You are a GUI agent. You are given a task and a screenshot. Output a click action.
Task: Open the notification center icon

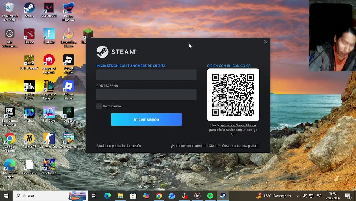[348, 196]
